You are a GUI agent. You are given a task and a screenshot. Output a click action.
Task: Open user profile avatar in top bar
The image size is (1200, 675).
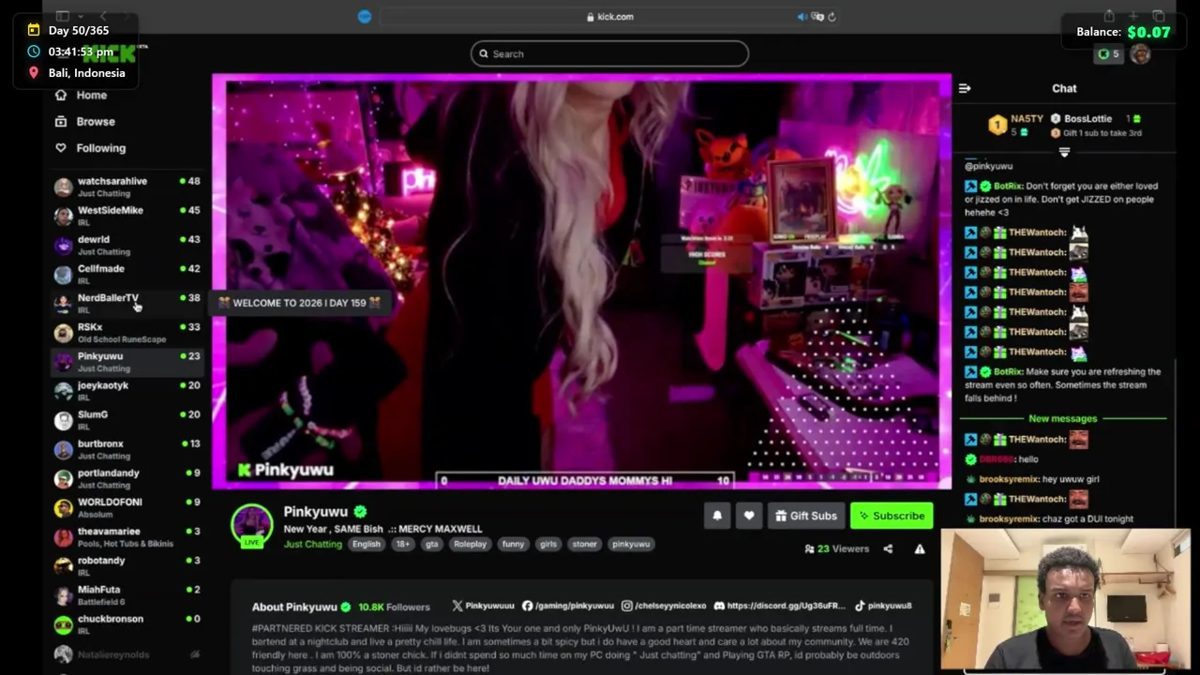click(1140, 54)
